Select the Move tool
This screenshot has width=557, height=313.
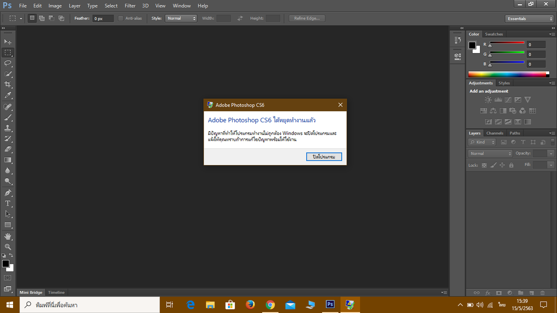[8, 42]
